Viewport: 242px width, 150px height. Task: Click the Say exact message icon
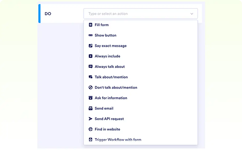coord(90,46)
